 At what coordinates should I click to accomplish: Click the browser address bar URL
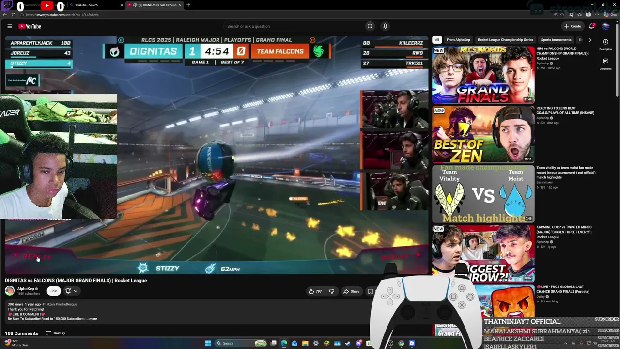(x=62, y=15)
